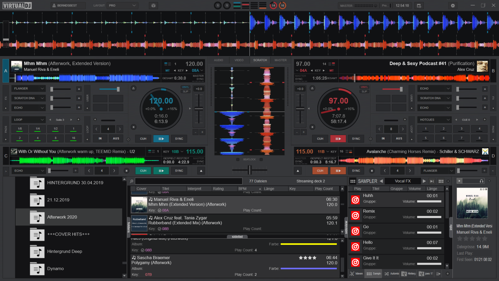
Task: Open the clock recording icon beside 12:54:10
Action: 419,6
